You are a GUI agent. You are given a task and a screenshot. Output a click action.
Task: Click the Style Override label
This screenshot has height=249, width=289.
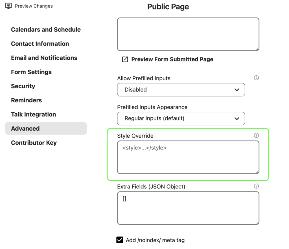pos(135,136)
